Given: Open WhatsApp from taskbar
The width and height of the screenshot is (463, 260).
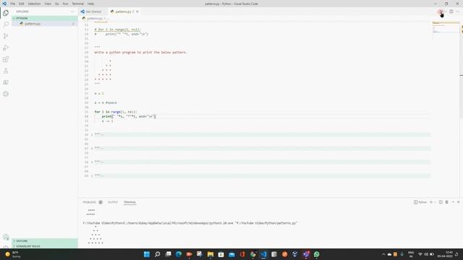Looking at the screenshot, I should (317, 254).
